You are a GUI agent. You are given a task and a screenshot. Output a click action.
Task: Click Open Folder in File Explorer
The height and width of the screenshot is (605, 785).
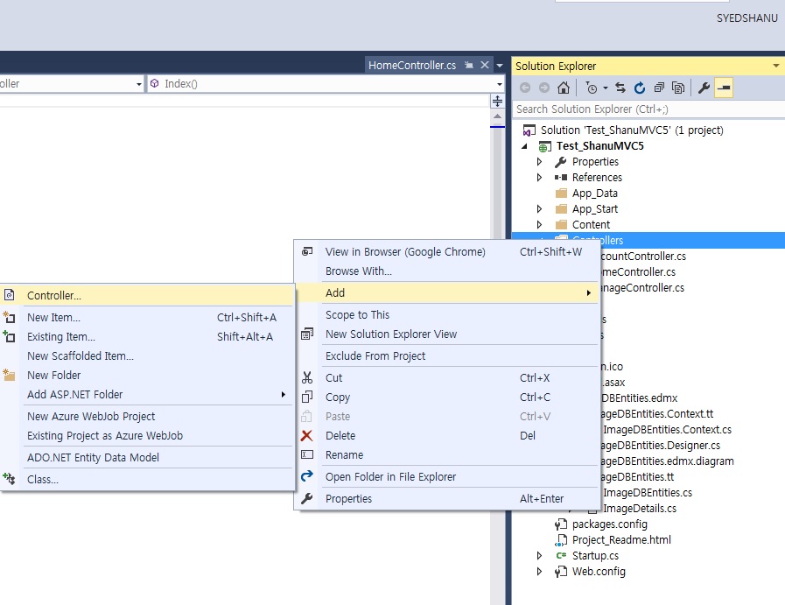(390, 477)
